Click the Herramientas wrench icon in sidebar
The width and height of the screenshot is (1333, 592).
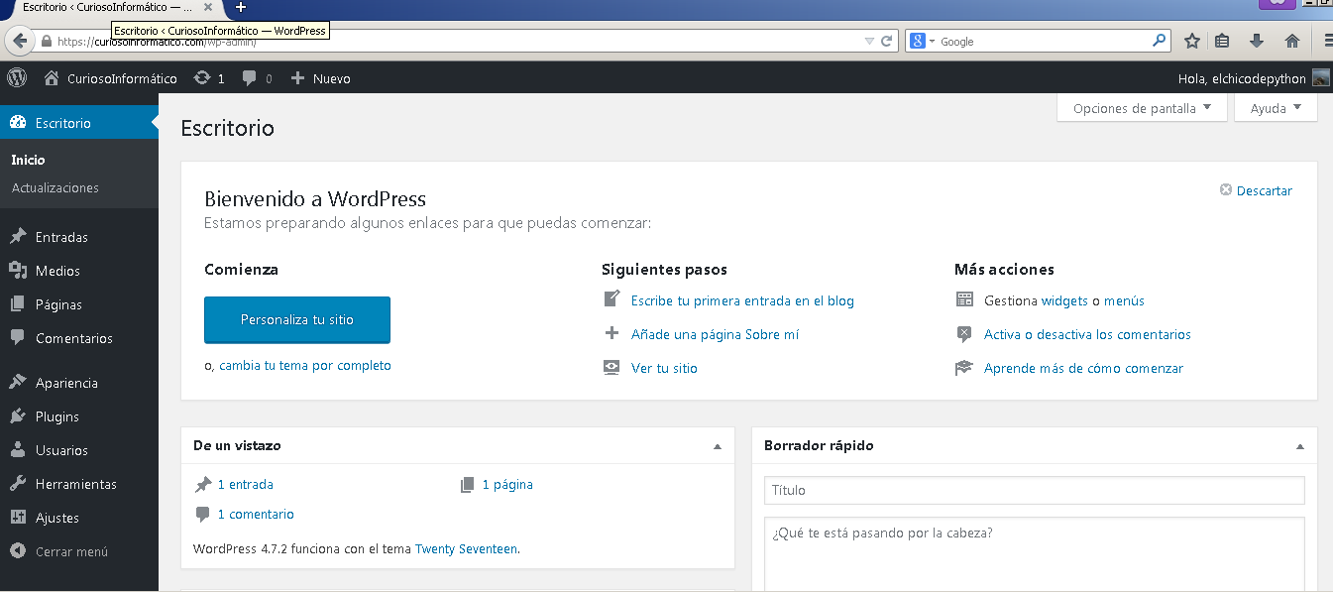(x=17, y=484)
